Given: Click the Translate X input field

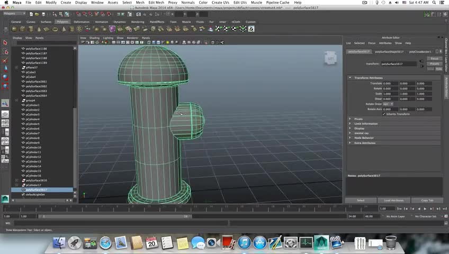Looking at the screenshot, I should [391, 83].
